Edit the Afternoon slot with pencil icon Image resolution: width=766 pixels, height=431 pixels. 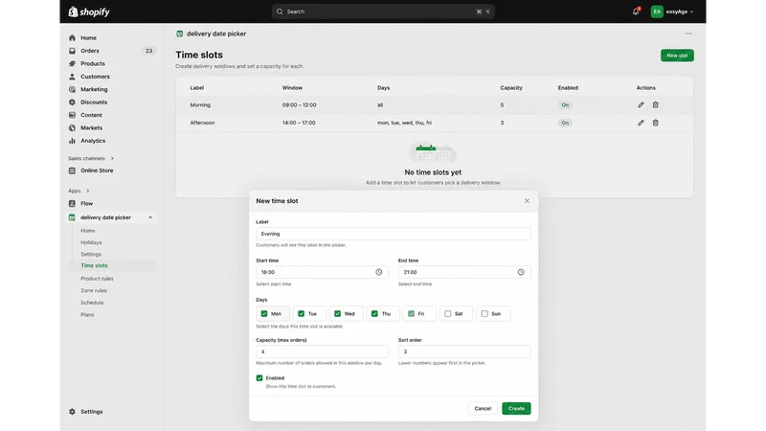coord(641,123)
